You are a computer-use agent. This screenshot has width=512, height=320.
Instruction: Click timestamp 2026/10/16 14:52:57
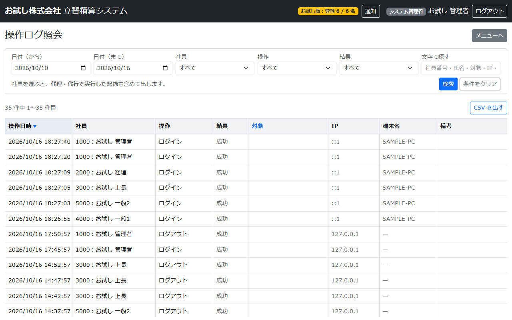[39, 265]
